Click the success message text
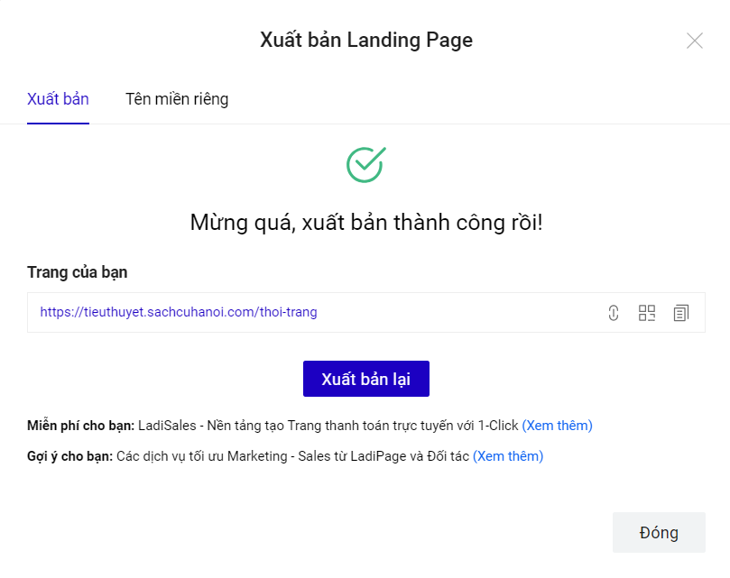The image size is (730, 578). (365, 220)
